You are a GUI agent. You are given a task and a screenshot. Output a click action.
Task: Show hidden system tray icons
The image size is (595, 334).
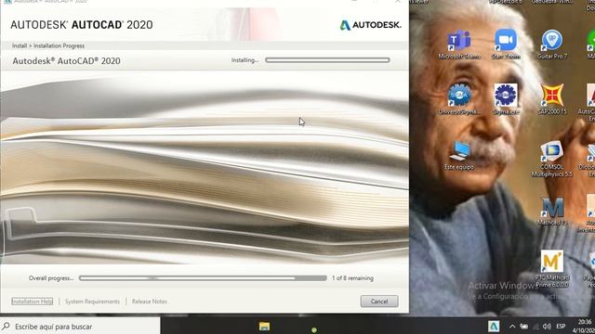(x=512, y=326)
